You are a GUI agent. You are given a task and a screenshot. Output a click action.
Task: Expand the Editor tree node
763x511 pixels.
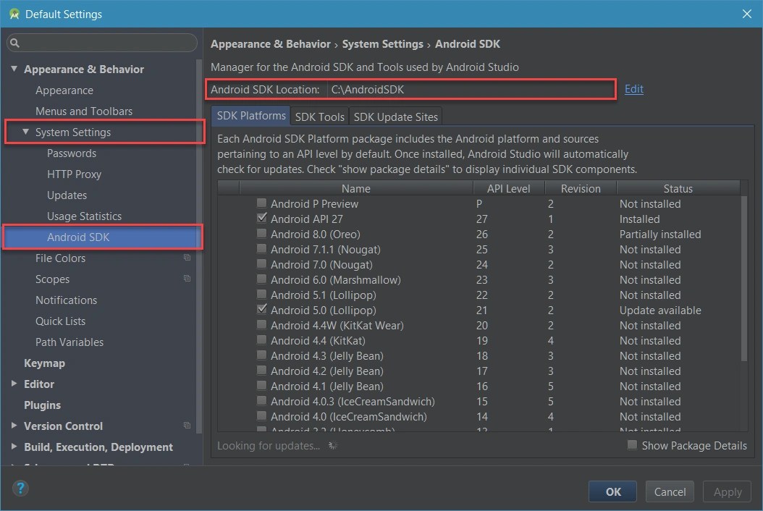pos(13,384)
